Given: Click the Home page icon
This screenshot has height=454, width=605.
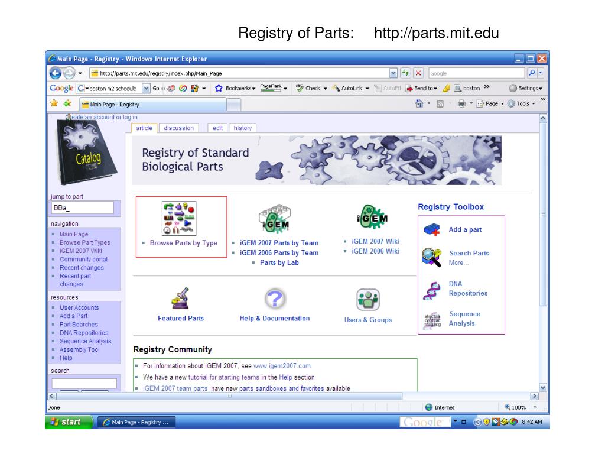Looking at the screenshot, I should coord(419,103).
